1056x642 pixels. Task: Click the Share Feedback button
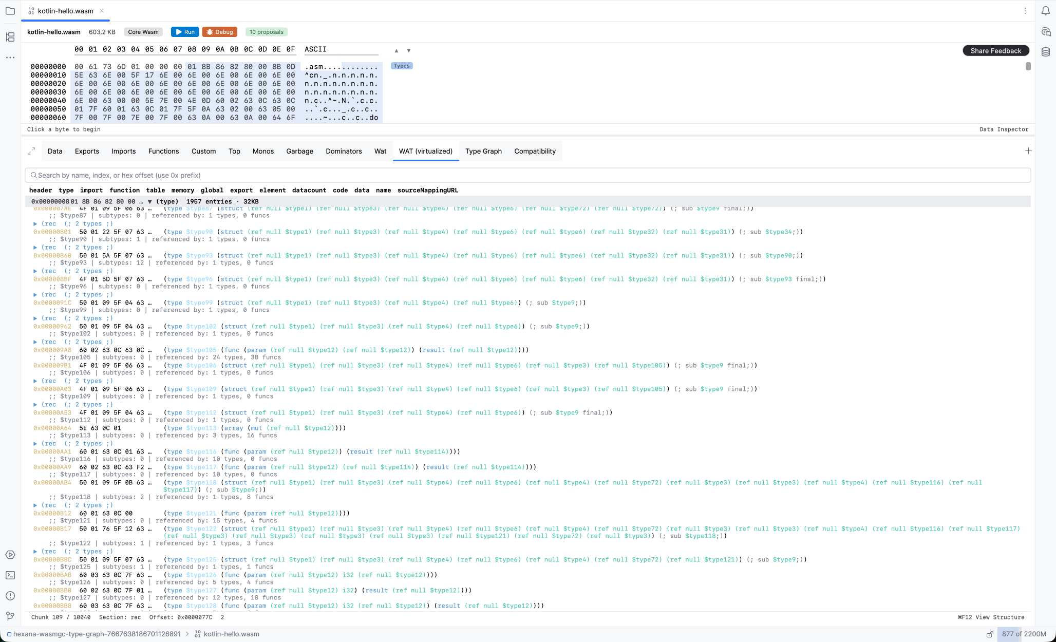[x=996, y=51]
